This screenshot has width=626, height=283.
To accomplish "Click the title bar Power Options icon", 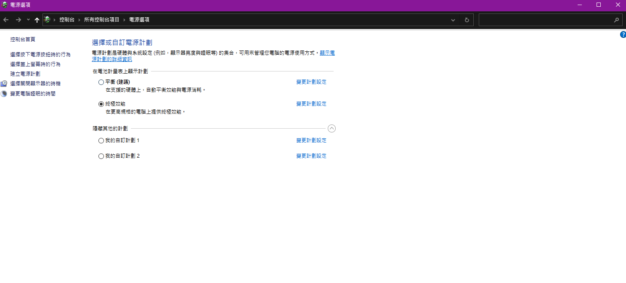I will point(4,5).
